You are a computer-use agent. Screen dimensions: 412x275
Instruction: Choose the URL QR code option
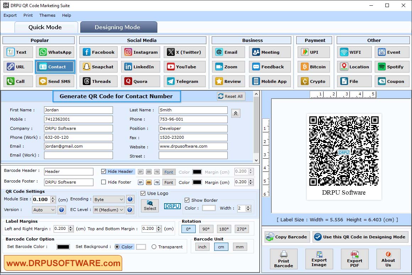coord(18,67)
